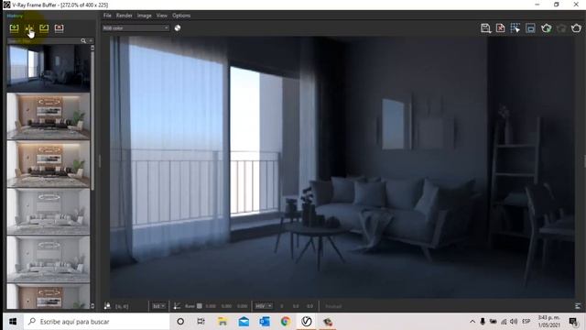Viewport: 586px width, 330px height.
Task: Open the notification center icon
Action: coord(573,322)
